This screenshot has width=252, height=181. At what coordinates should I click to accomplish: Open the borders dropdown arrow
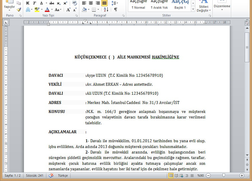click(98, 10)
